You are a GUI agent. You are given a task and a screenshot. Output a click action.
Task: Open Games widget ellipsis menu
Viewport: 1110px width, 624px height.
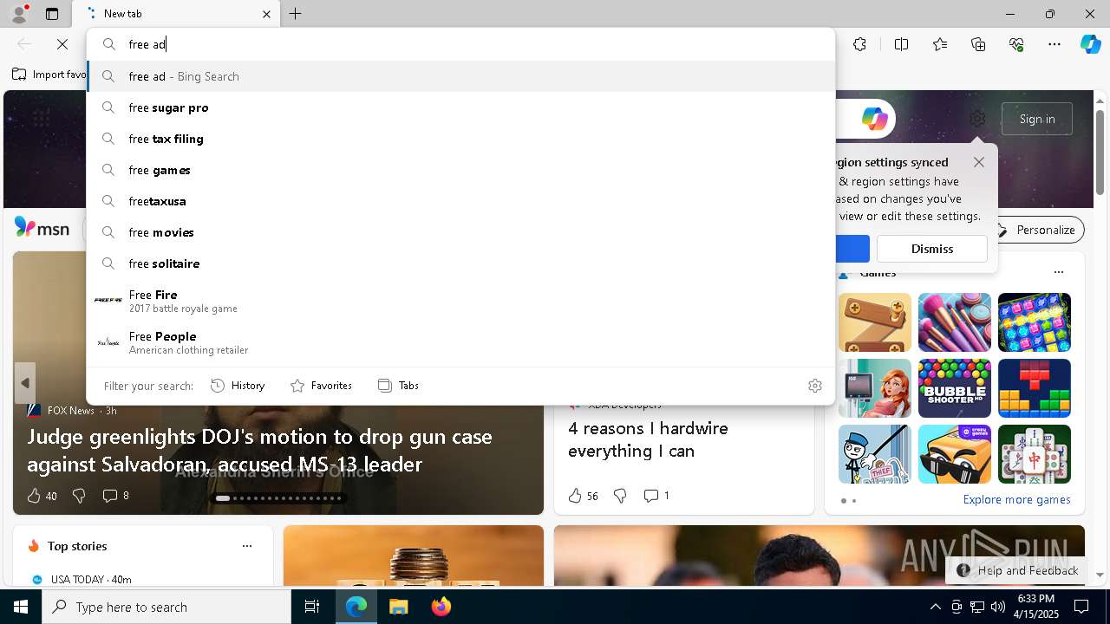click(x=1059, y=272)
